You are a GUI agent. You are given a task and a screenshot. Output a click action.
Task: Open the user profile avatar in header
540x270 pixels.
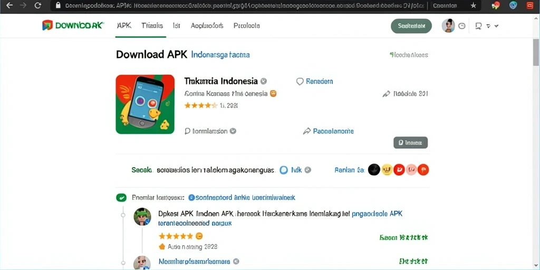[448, 26]
